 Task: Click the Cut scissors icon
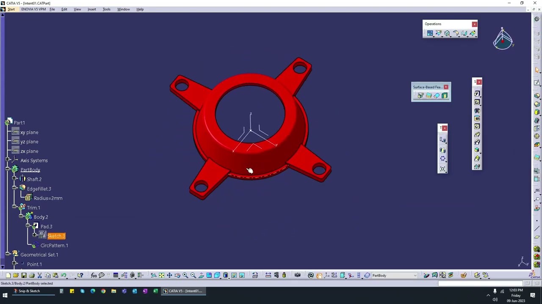tap(39, 275)
